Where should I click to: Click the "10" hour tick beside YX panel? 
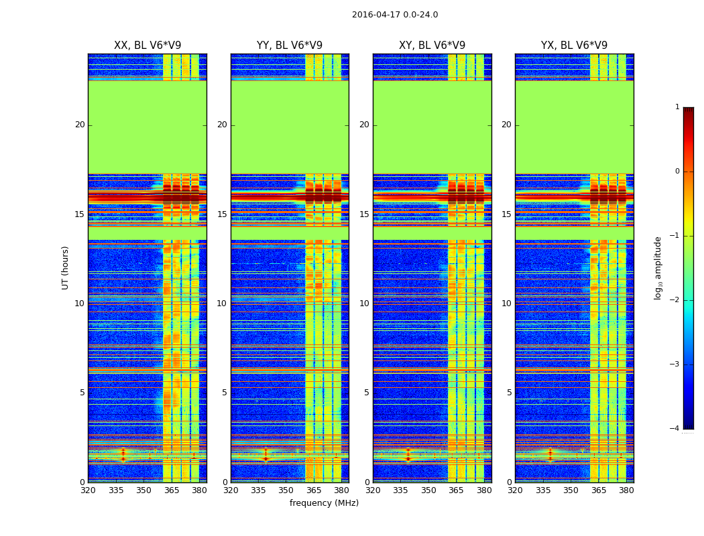[x=506, y=304]
